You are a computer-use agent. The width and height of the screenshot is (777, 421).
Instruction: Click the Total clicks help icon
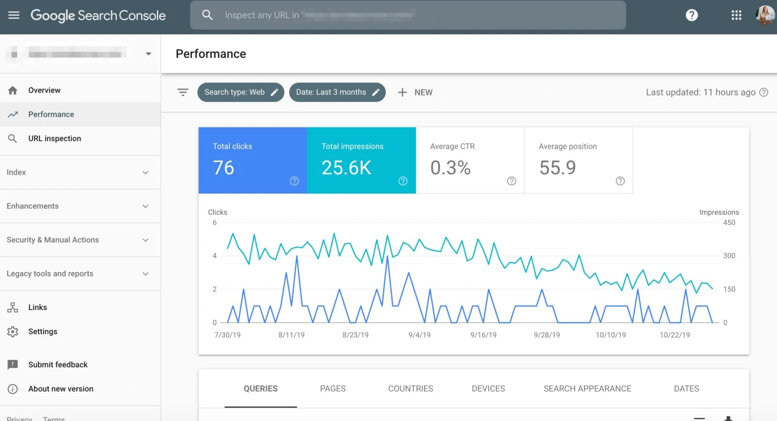coord(294,181)
